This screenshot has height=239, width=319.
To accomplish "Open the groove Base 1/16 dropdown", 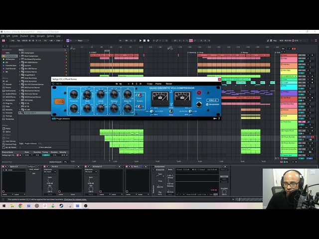I will click(28, 155).
